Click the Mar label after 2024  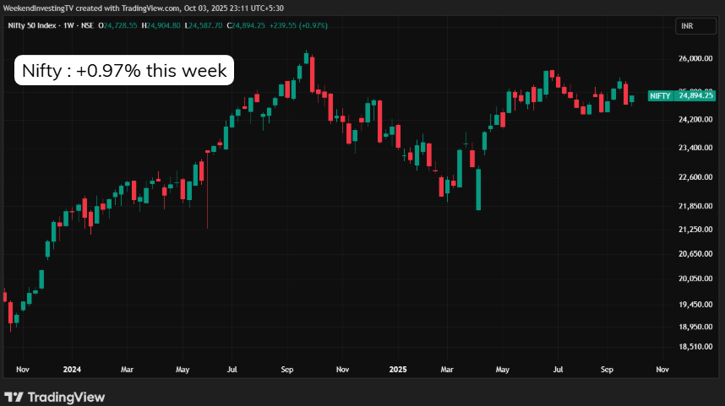[x=127, y=369]
